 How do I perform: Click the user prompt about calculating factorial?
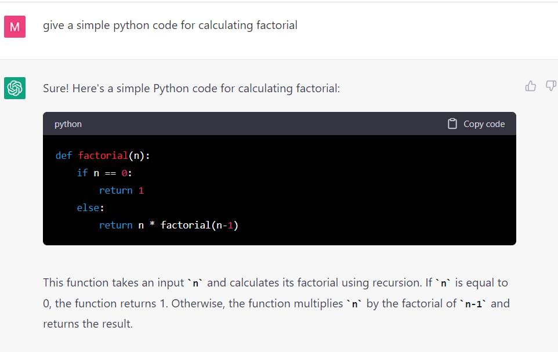[x=170, y=26]
